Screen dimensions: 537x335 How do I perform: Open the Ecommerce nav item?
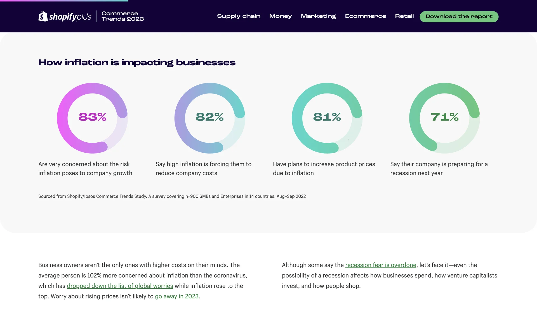(x=365, y=16)
